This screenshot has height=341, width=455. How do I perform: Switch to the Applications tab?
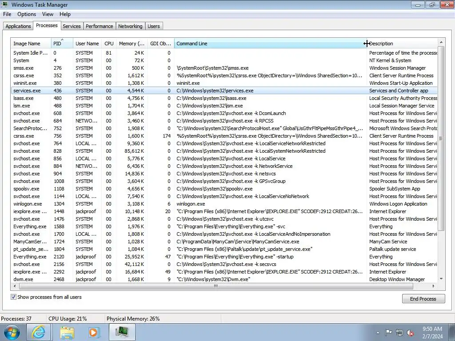pyautogui.click(x=18, y=26)
